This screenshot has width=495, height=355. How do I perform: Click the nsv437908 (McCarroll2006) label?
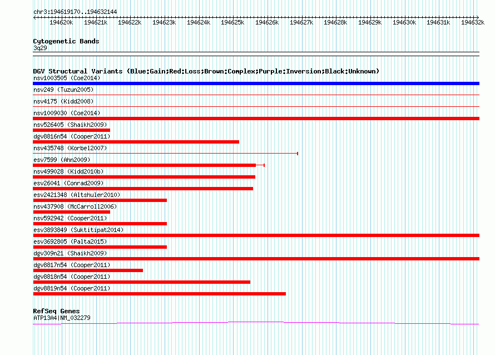[x=75, y=206]
